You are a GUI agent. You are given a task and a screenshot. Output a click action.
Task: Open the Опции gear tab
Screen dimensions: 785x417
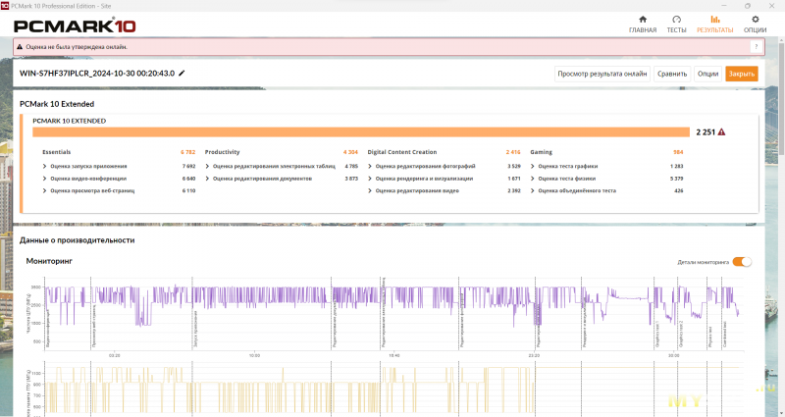point(755,24)
